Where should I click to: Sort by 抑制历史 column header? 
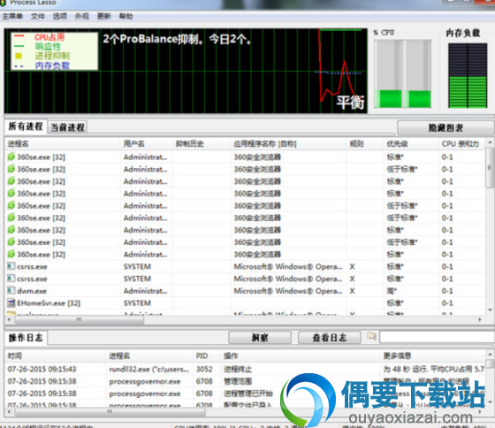point(202,144)
